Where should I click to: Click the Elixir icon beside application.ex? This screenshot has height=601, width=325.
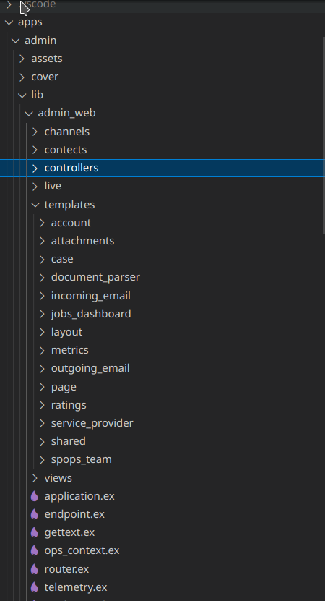35,496
